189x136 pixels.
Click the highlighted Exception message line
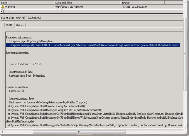point(93,45)
